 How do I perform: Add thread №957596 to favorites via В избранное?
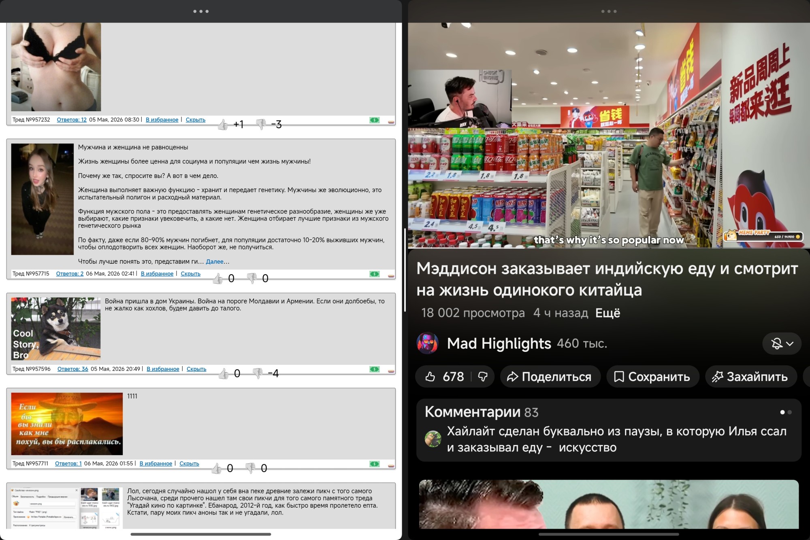click(x=163, y=369)
